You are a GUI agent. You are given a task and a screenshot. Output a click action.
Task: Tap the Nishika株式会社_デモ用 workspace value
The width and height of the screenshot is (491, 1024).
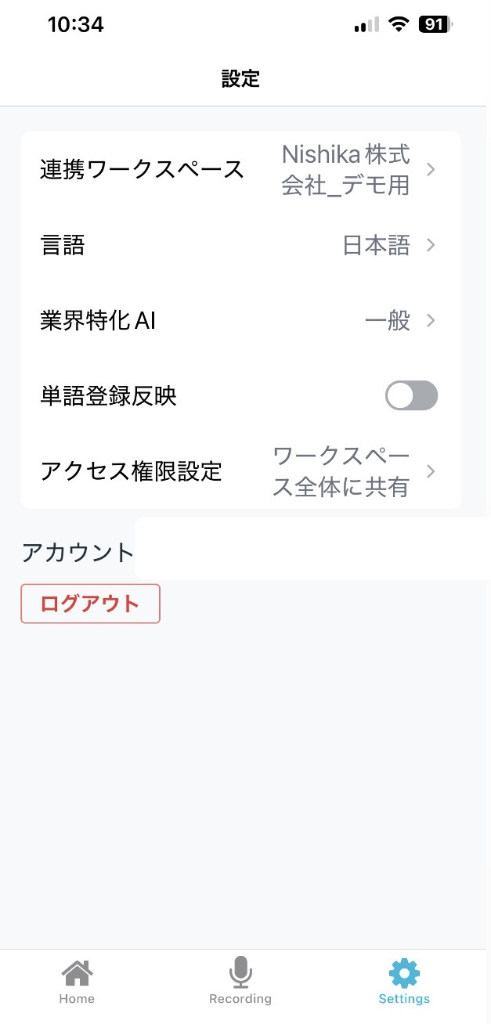tap(345, 170)
